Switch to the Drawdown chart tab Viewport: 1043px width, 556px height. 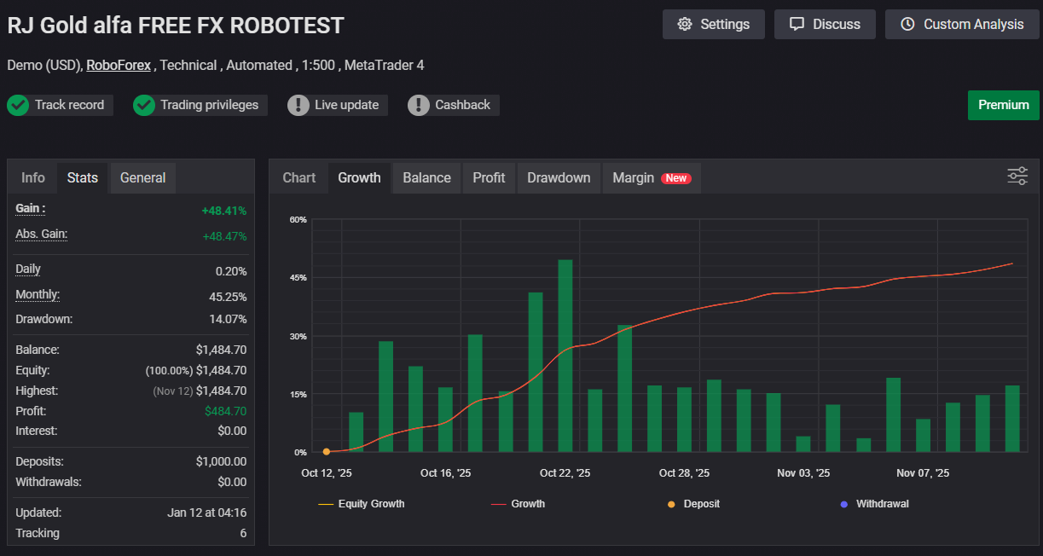559,177
